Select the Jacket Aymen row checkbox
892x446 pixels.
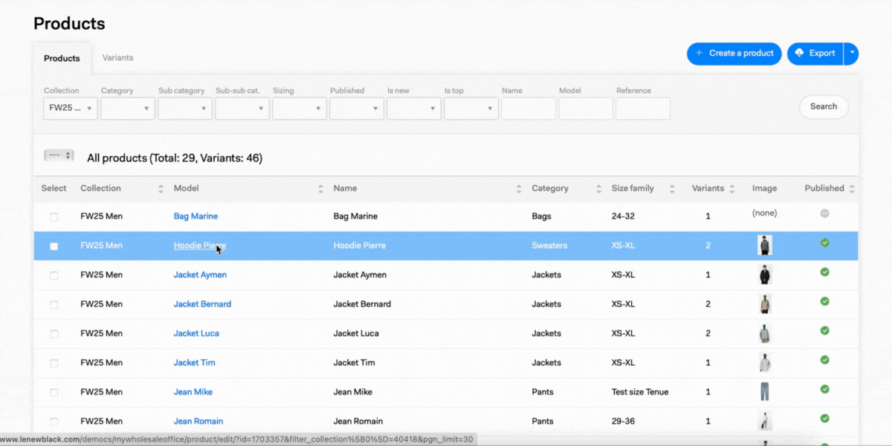coord(54,275)
